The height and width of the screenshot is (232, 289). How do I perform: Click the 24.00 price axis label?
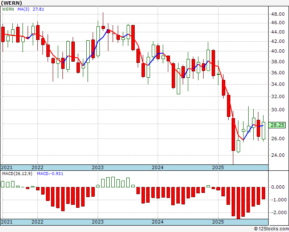point(278,155)
